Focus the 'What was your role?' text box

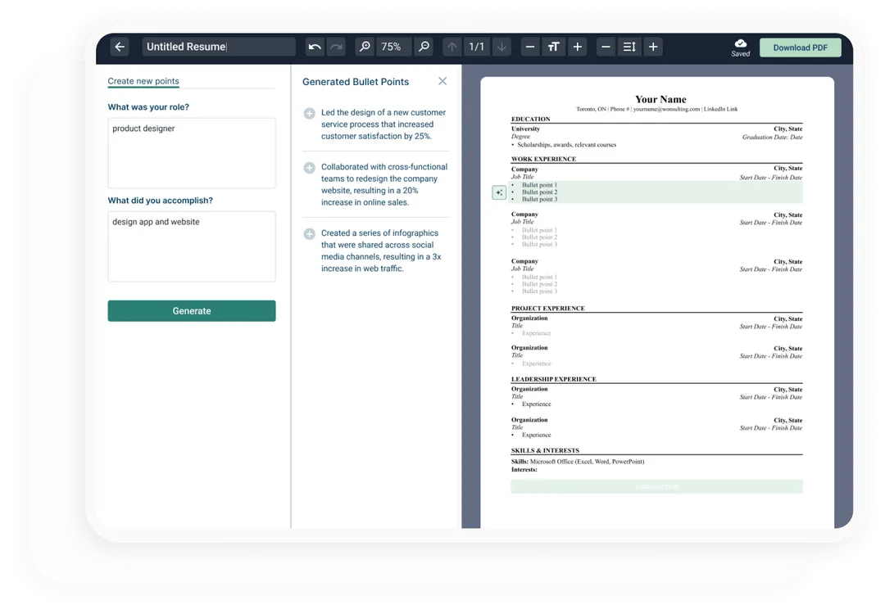tap(191, 153)
